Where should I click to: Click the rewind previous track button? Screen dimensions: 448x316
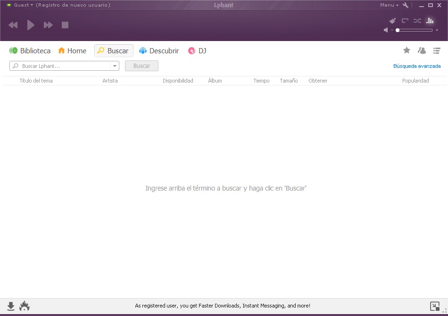(13, 25)
